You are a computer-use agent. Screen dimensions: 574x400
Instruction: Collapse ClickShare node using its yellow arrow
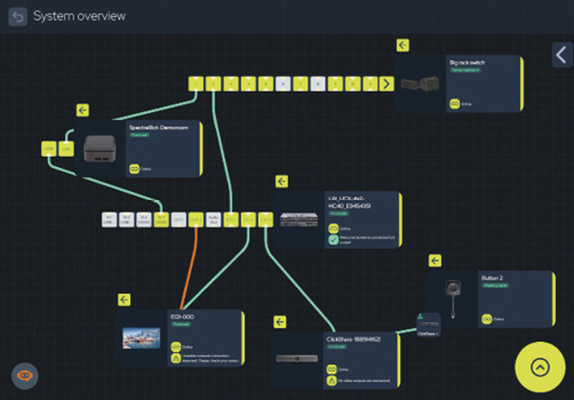(x=280, y=322)
